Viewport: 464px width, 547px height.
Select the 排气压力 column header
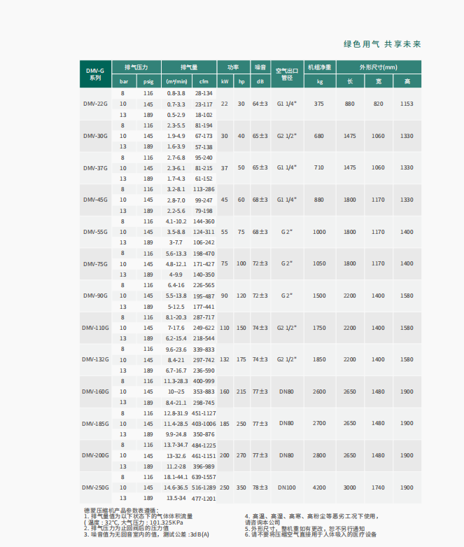(136, 67)
